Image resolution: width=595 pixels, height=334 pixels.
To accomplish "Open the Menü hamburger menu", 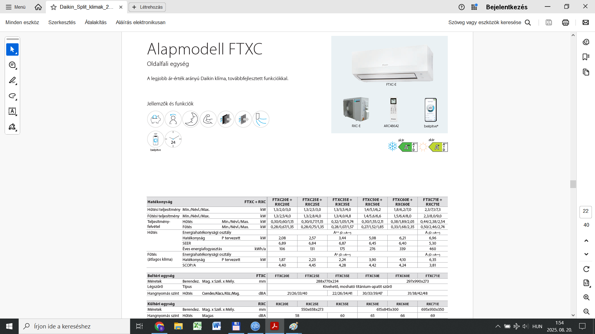I will tap(15, 7).
